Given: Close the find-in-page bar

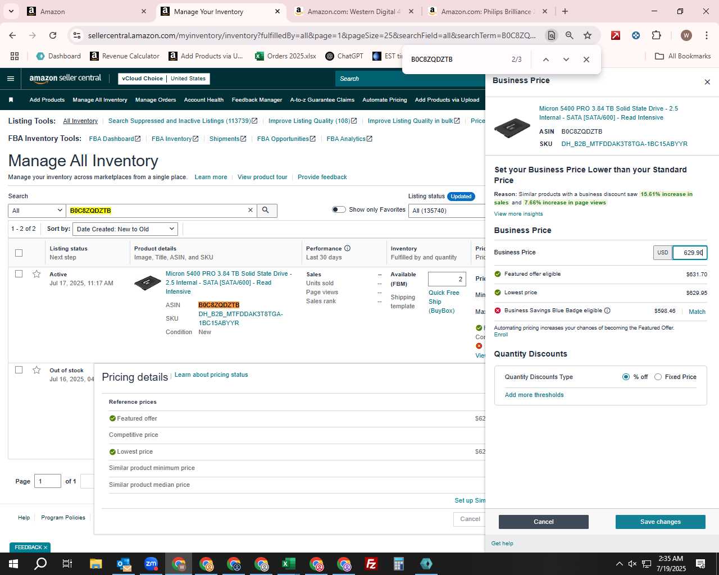Looking at the screenshot, I should [586, 60].
